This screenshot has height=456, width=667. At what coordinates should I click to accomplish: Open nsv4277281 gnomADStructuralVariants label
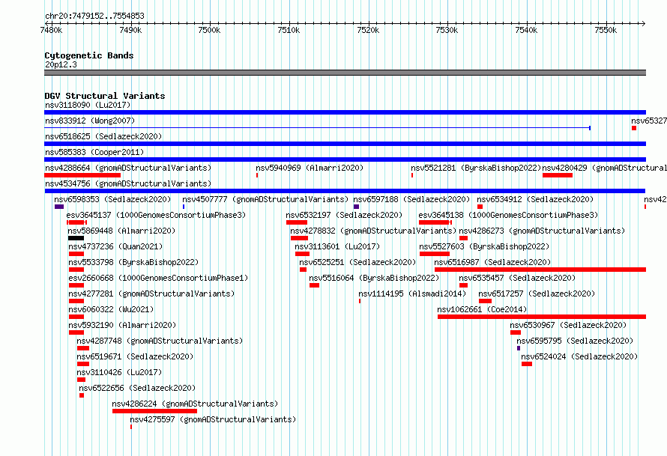tap(151, 294)
